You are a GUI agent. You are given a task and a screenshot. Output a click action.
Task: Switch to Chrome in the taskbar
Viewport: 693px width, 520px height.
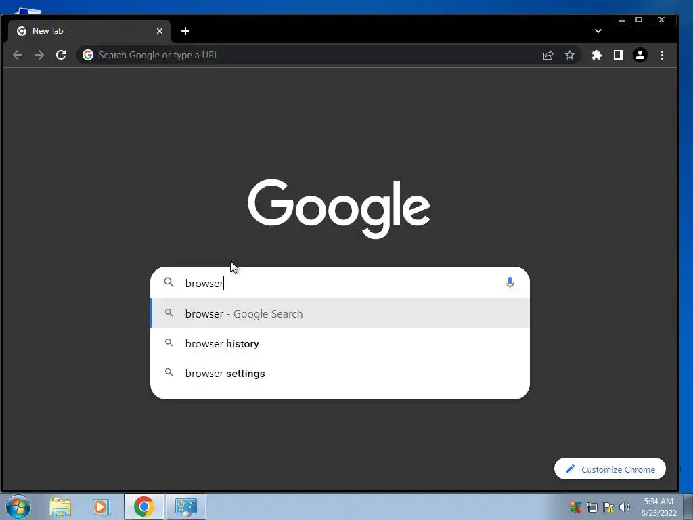(144, 506)
